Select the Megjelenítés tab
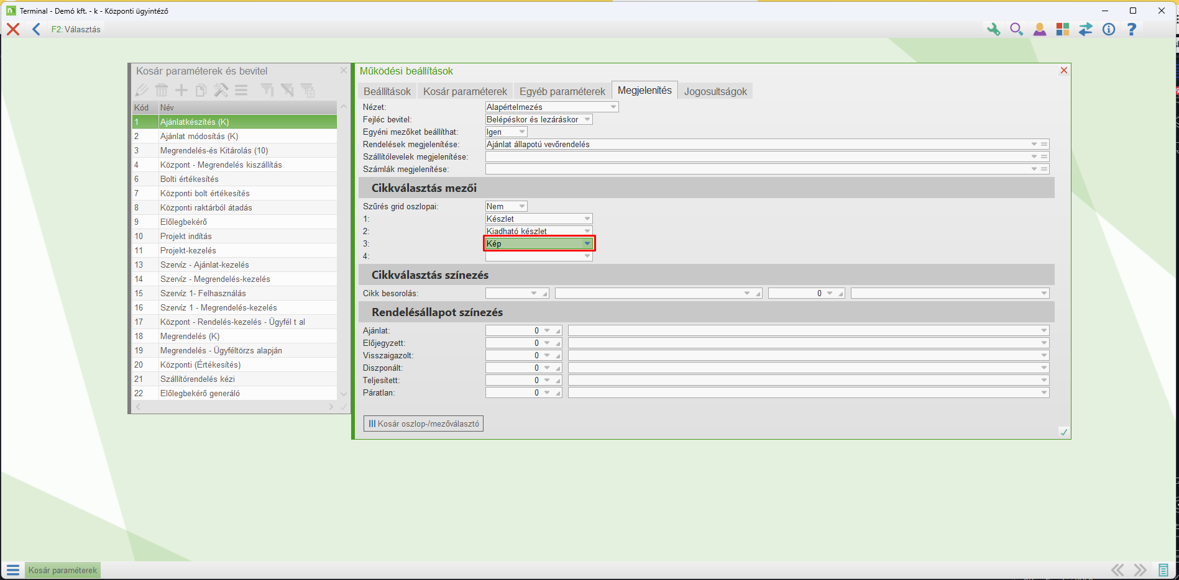The width and height of the screenshot is (1179, 580). click(x=645, y=91)
